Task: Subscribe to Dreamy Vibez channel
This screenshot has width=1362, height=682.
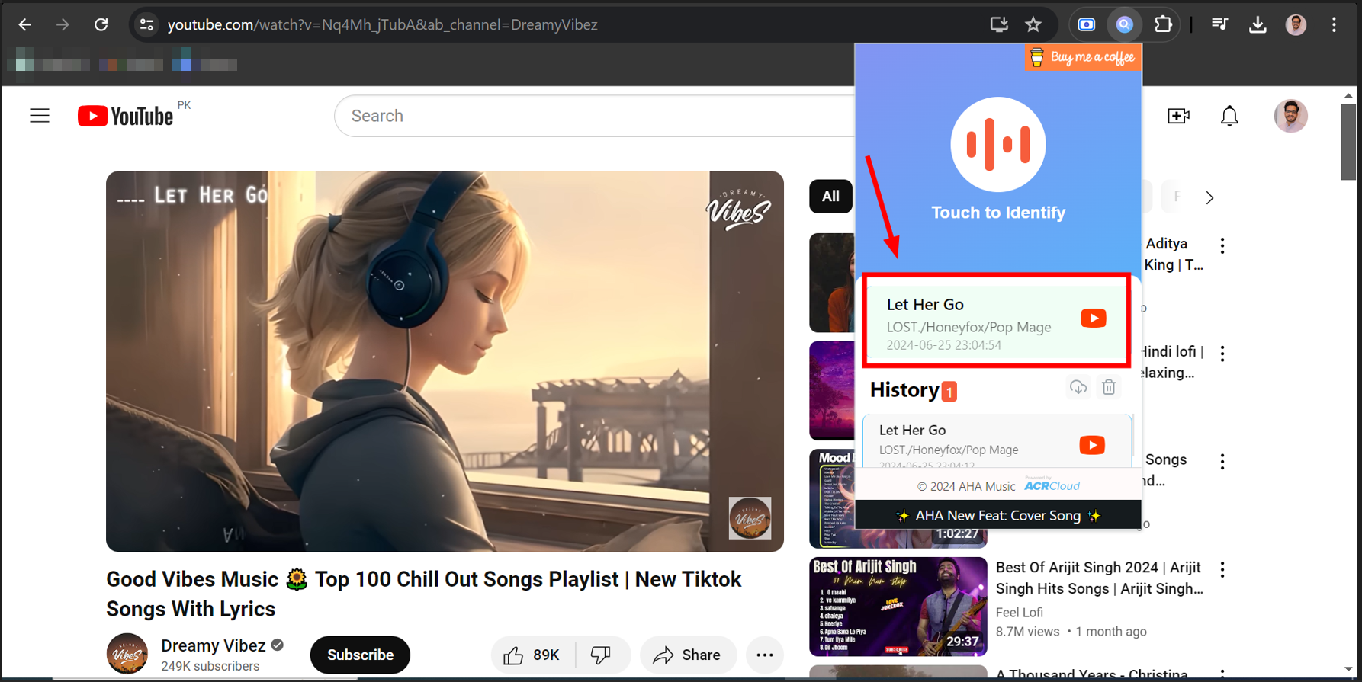Action: click(360, 655)
